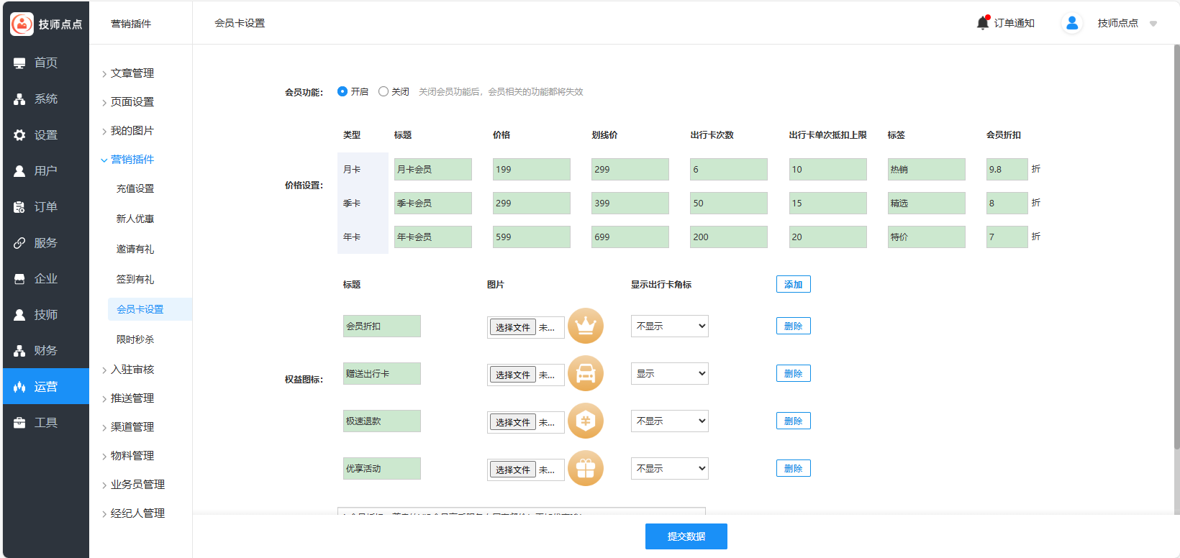Open 限时秒杀 in the marketing submenu
The image size is (1180, 558).
135,339
